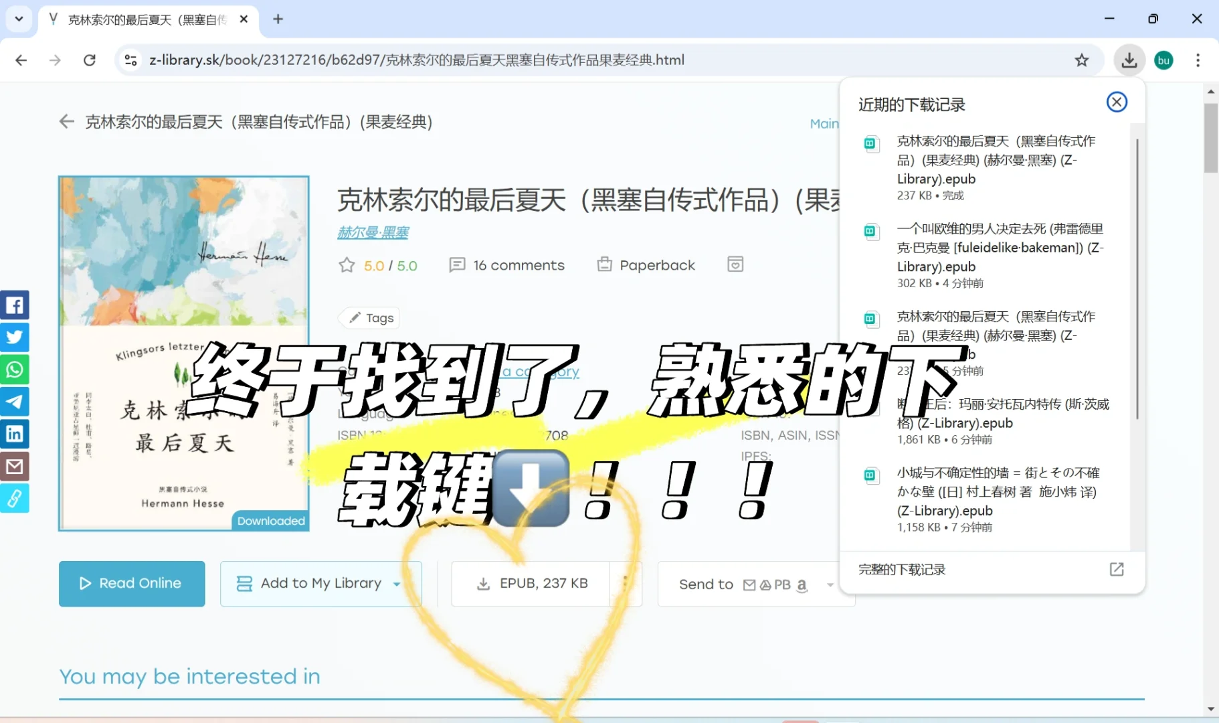Open more download format options
Viewport: 1219px width, 723px height.
tap(626, 584)
